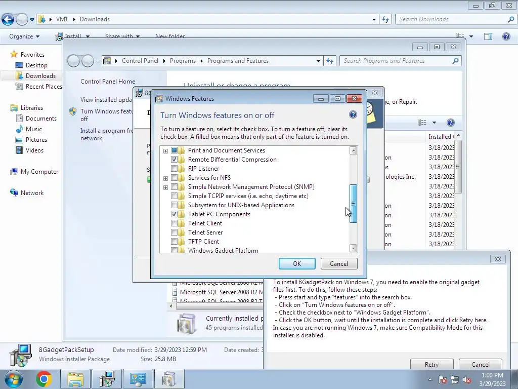This screenshot has height=389, width=518.
Task: Click Windows Installer taskbar icon
Action: 107,379
